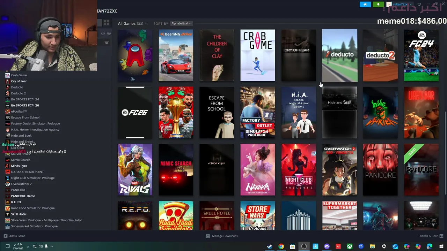Click the R.E.P.O. icon in game list
Screen dimensions: 447x251
pos(8,202)
